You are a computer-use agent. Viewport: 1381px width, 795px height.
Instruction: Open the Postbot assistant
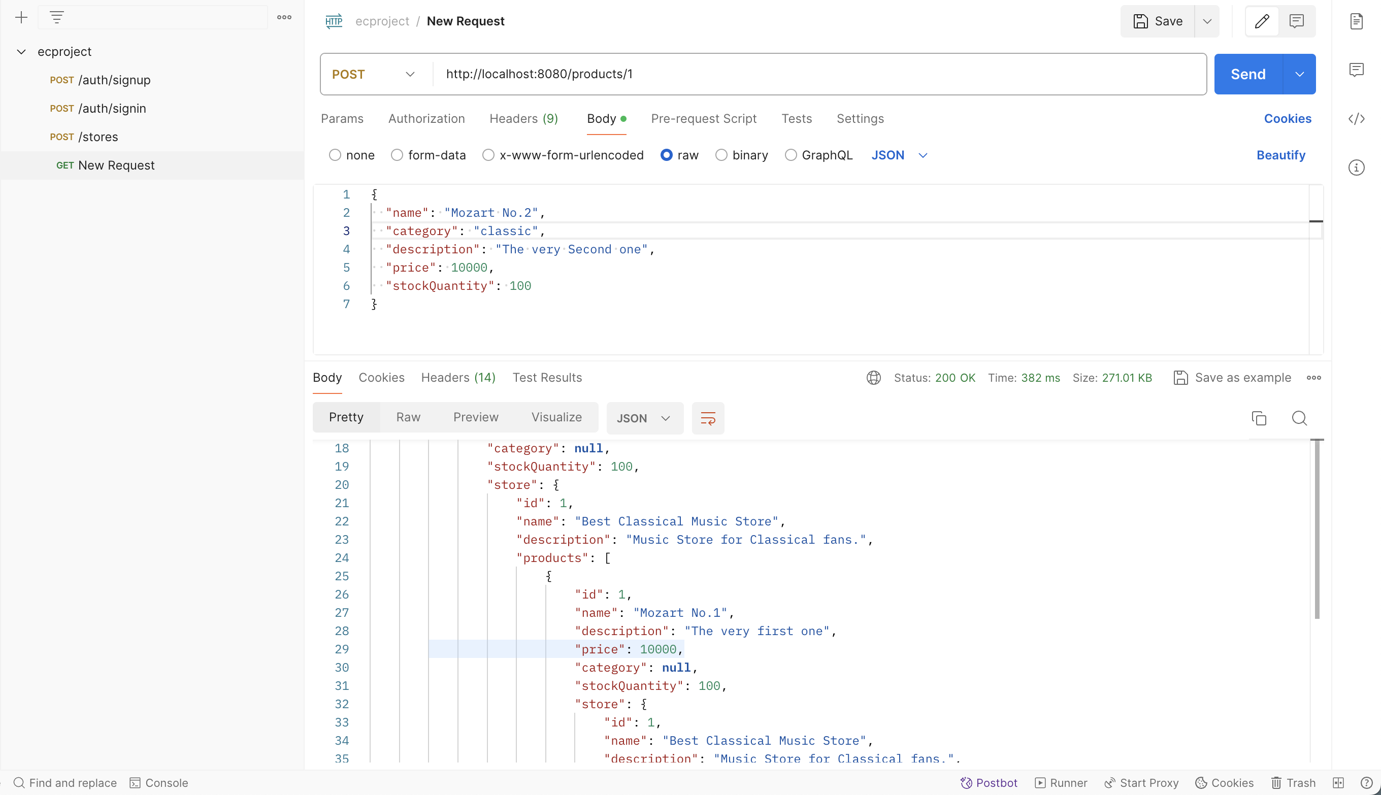(989, 782)
